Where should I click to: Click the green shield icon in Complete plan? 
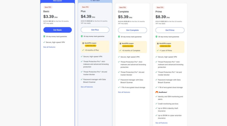coord(119,37)
